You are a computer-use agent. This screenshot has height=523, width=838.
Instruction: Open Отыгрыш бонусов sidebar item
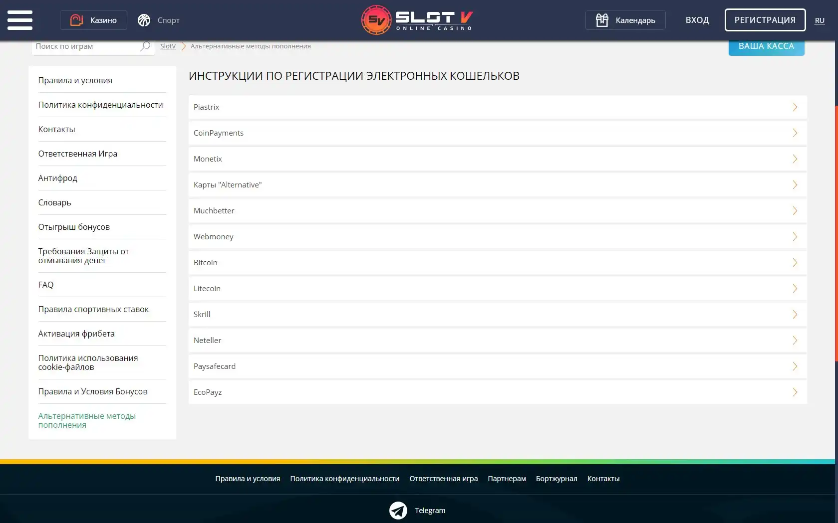tap(74, 227)
